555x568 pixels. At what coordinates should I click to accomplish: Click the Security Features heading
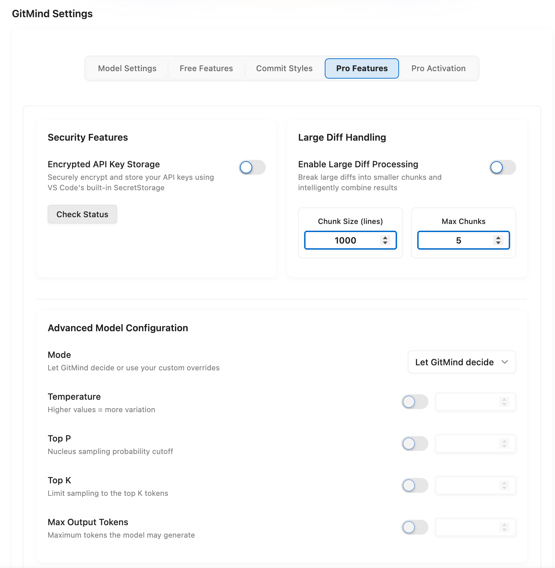[x=88, y=137]
